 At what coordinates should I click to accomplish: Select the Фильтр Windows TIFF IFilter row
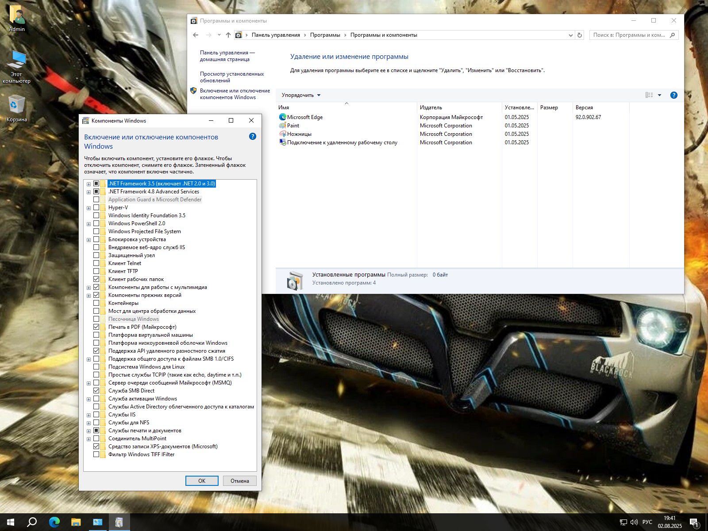tap(141, 454)
